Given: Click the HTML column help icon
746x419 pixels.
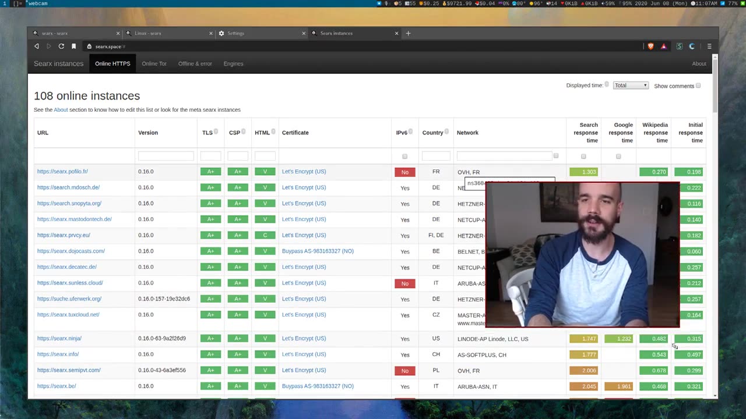Looking at the screenshot, I should (273, 132).
